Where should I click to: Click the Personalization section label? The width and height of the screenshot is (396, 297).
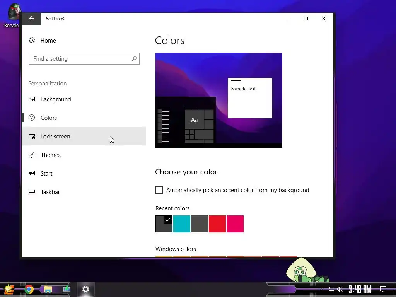(47, 84)
